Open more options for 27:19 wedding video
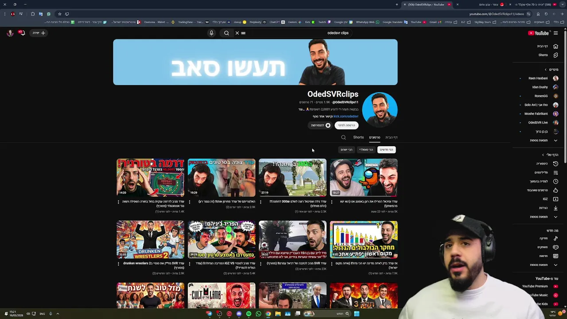This screenshot has height=319, width=567. point(260,202)
